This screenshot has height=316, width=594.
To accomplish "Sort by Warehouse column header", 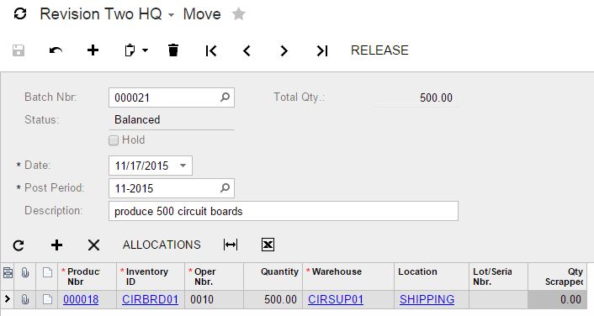I will (348, 276).
